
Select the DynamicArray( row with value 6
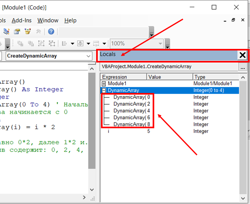pos(169,118)
